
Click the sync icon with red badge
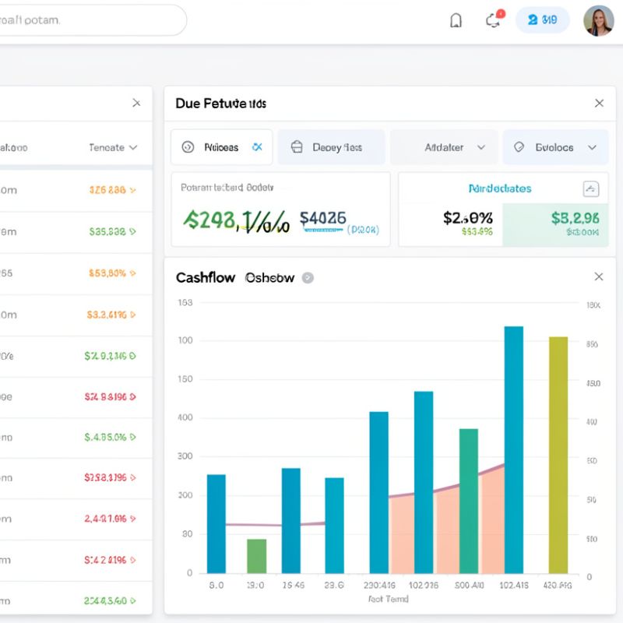(493, 20)
